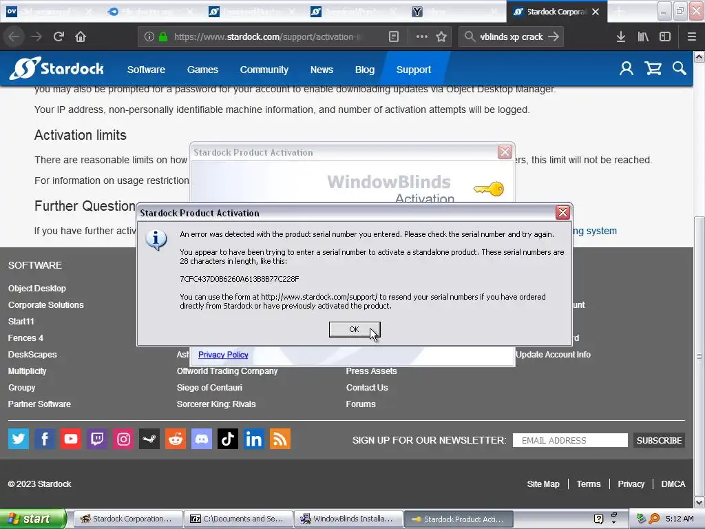The width and height of the screenshot is (705, 529).
Task: Click the green padlock security icon
Action: (x=163, y=37)
